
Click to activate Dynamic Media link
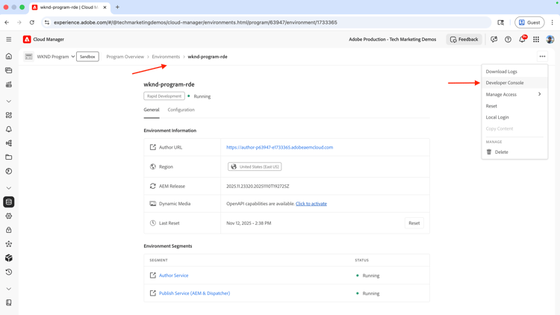pyautogui.click(x=311, y=204)
